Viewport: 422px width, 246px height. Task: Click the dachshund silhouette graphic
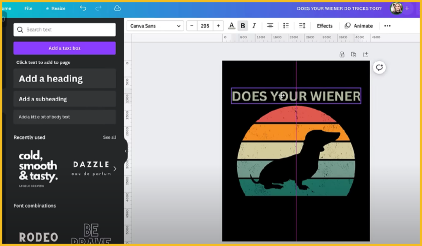click(x=295, y=159)
